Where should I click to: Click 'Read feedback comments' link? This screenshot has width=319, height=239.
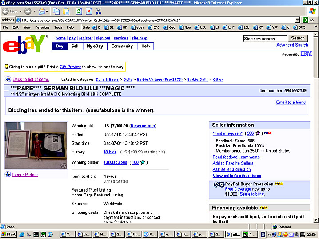tap(236, 157)
